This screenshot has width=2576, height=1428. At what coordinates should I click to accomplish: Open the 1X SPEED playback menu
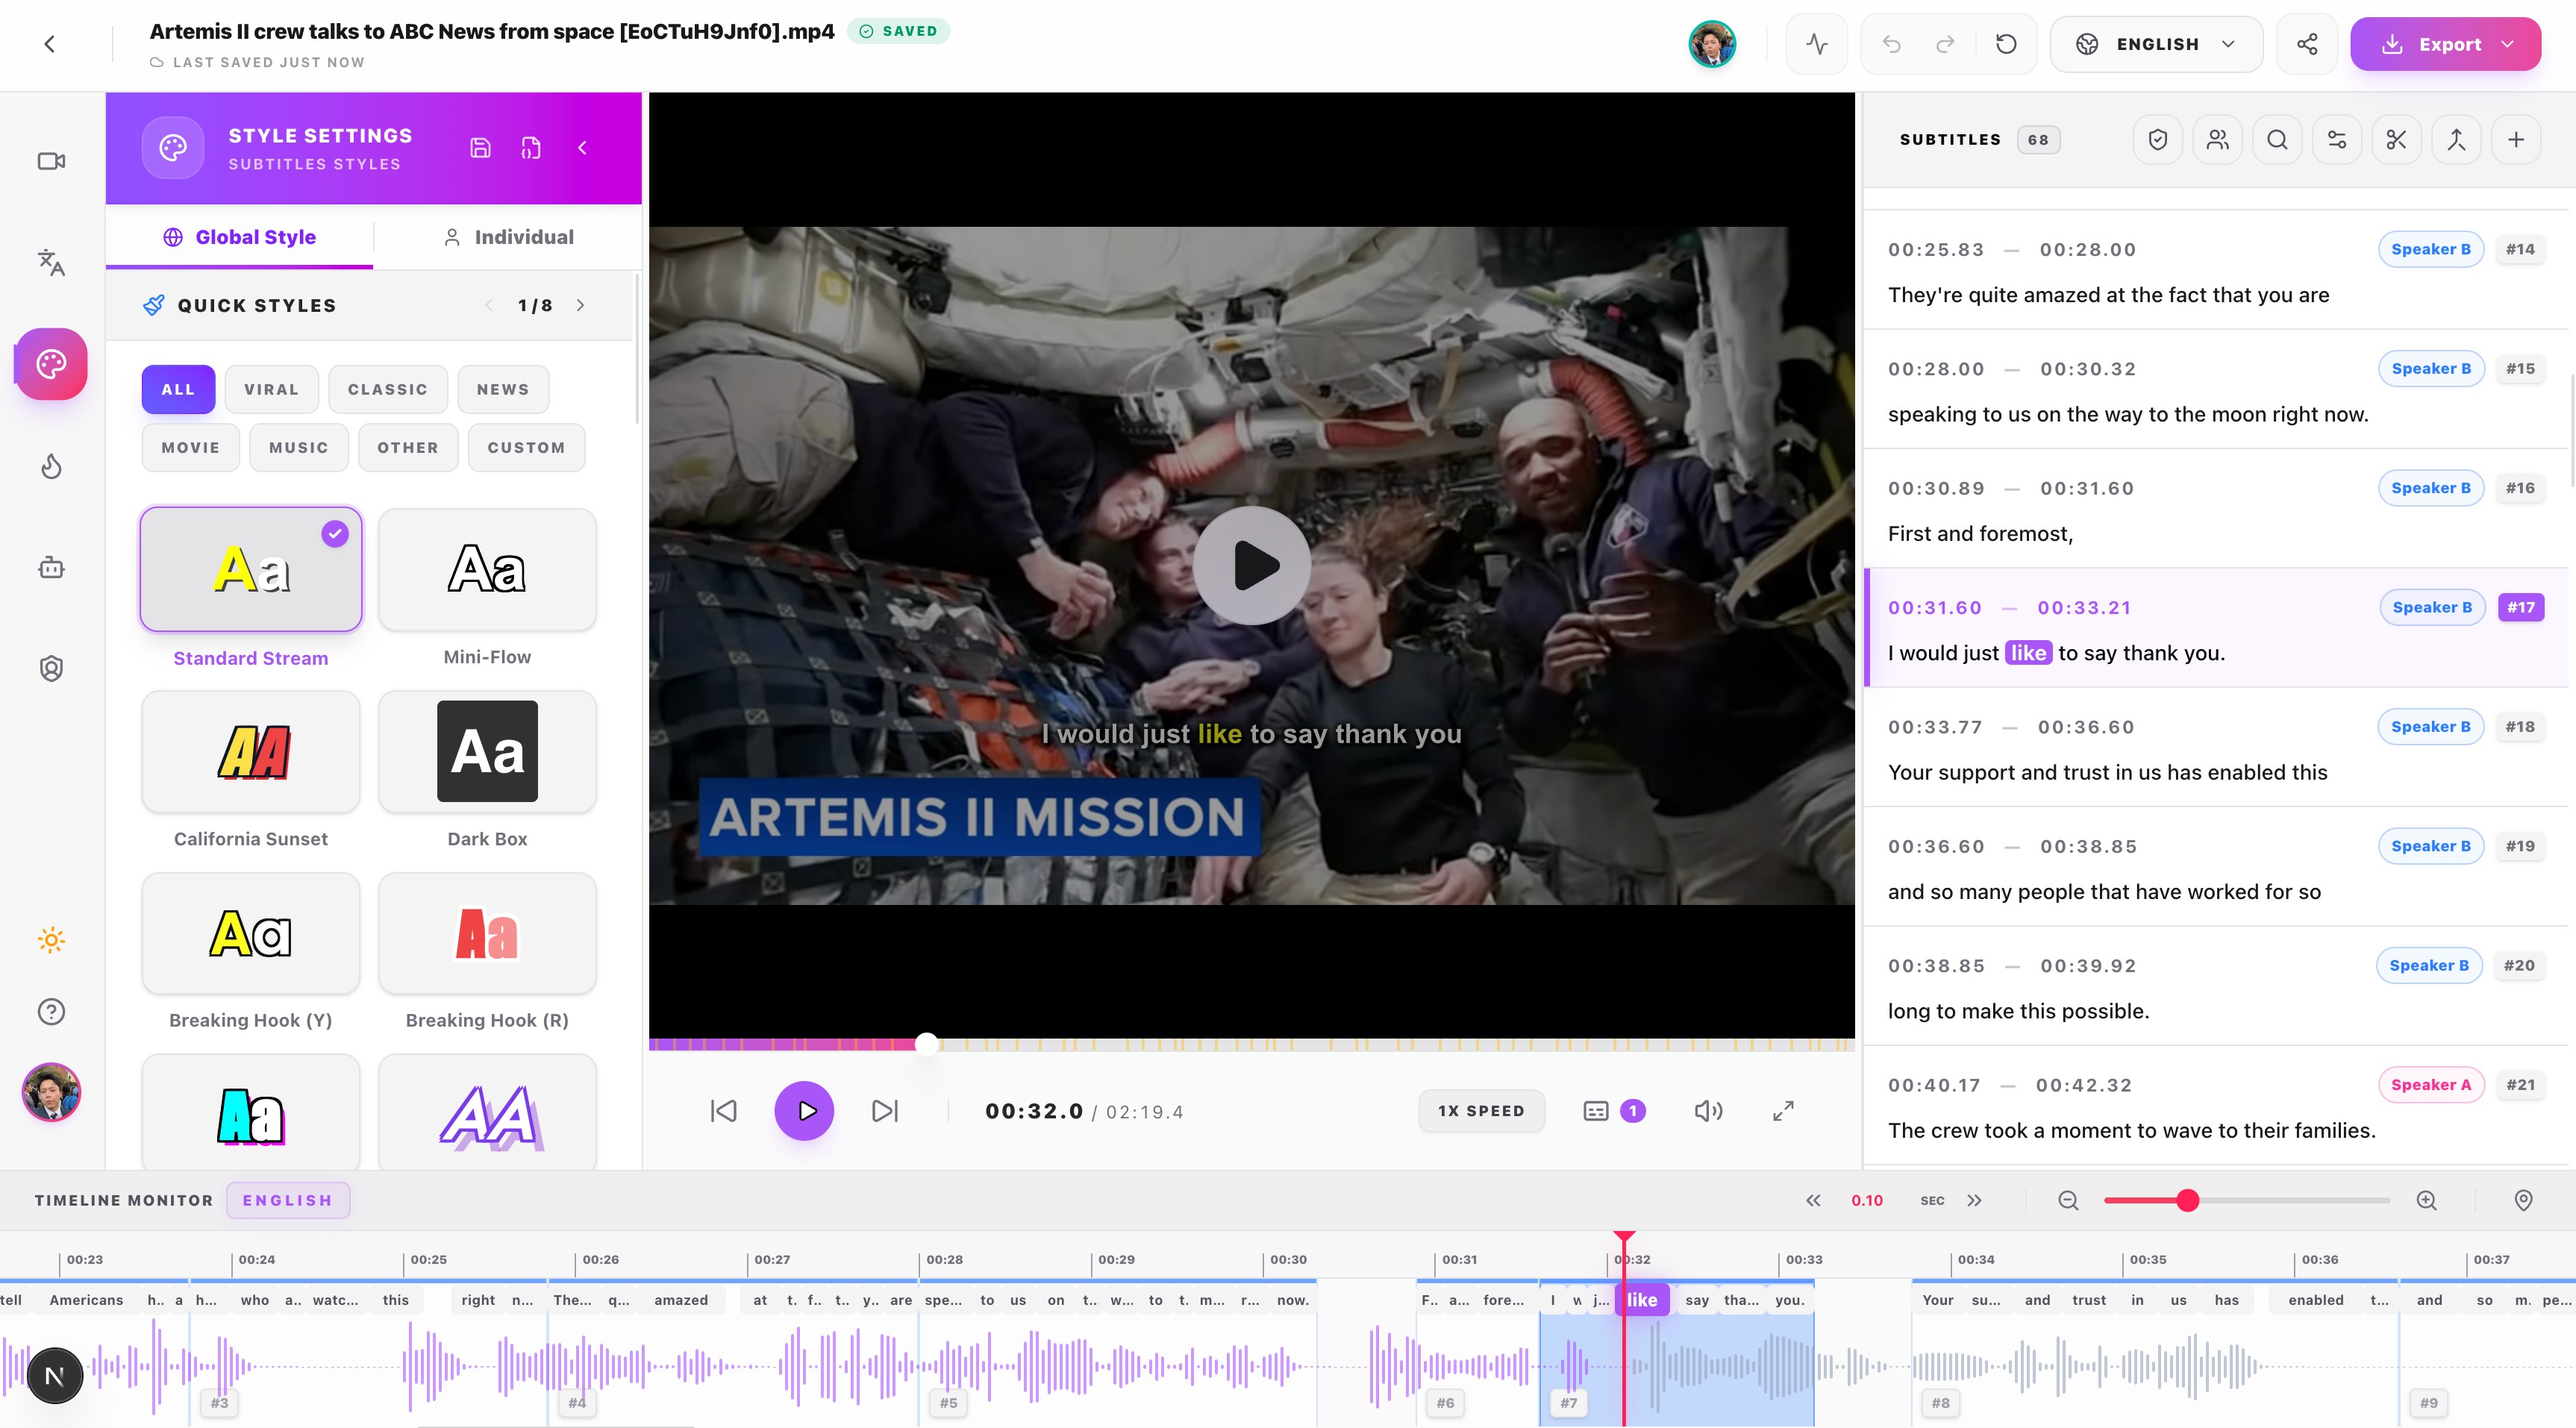(1481, 1111)
